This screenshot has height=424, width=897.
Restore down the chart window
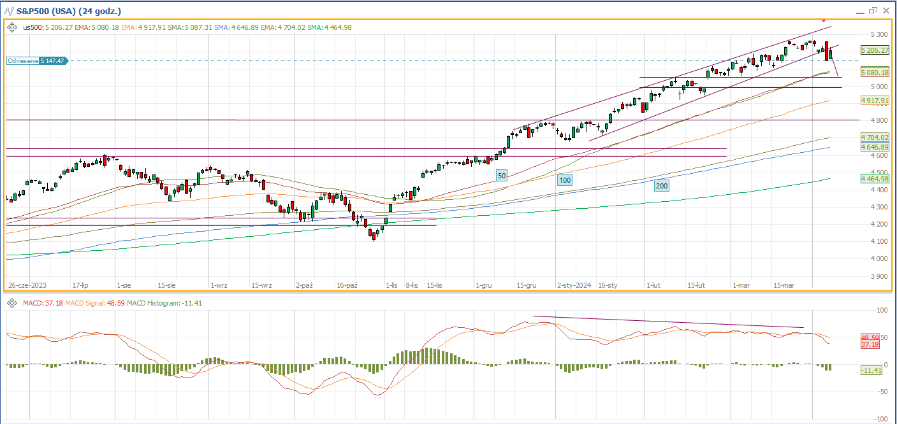point(873,11)
